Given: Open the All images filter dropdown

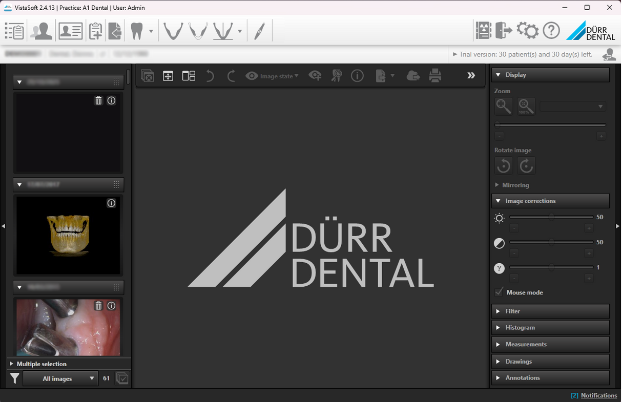Looking at the screenshot, I should pos(60,378).
